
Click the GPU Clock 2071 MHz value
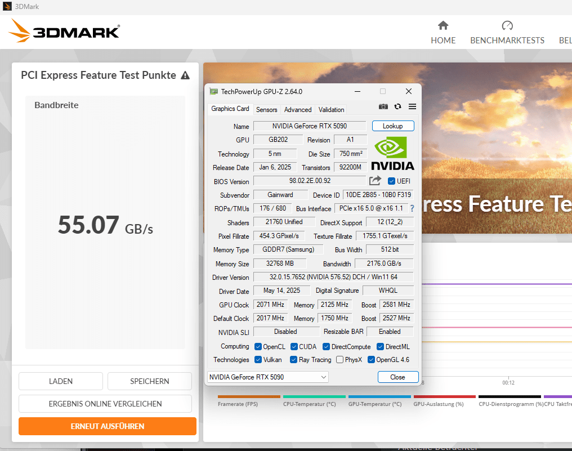(270, 304)
